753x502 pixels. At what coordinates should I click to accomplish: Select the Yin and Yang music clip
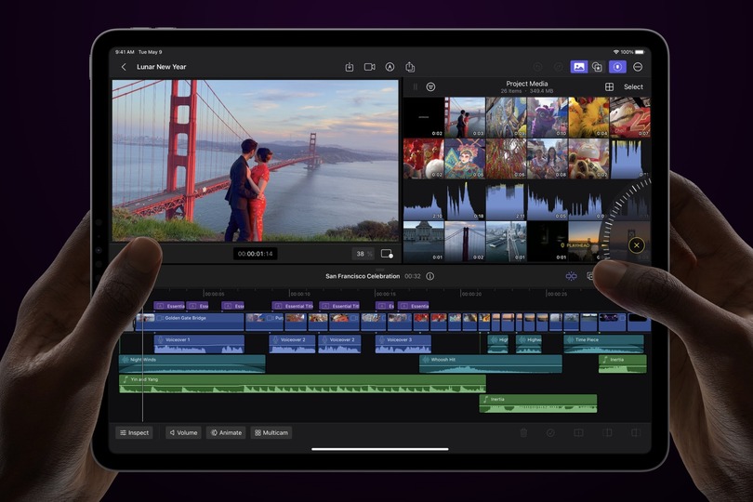pyautogui.click(x=302, y=384)
